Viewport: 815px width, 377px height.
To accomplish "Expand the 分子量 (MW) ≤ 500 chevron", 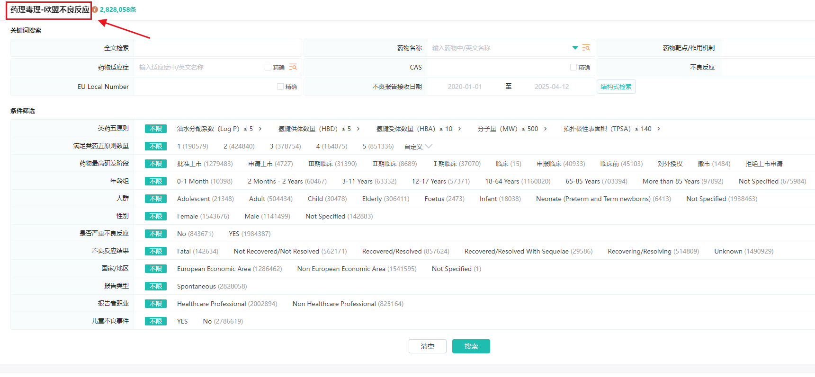I will (546, 129).
